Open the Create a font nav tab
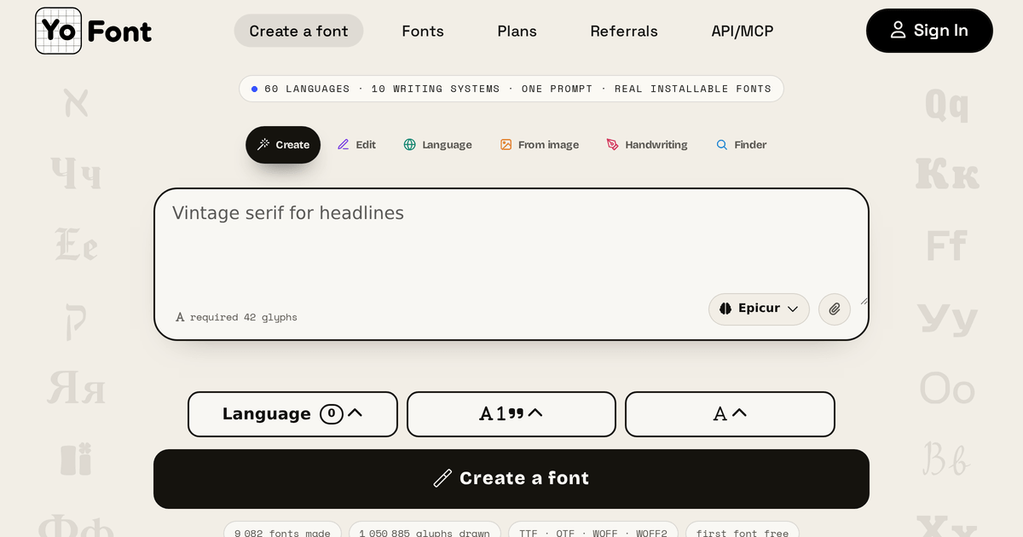 click(298, 31)
